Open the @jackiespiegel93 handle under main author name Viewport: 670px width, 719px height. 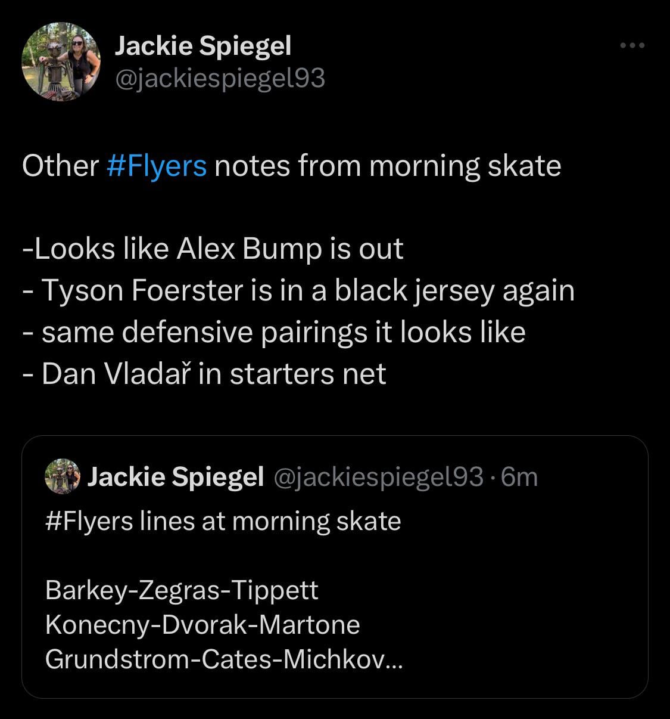click(x=219, y=78)
